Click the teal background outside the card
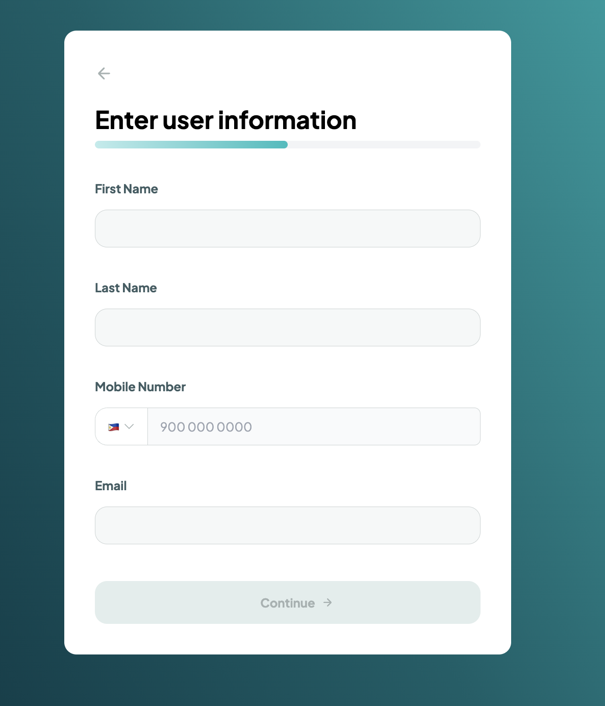This screenshot has width=605, height=706. pos(556,357)
